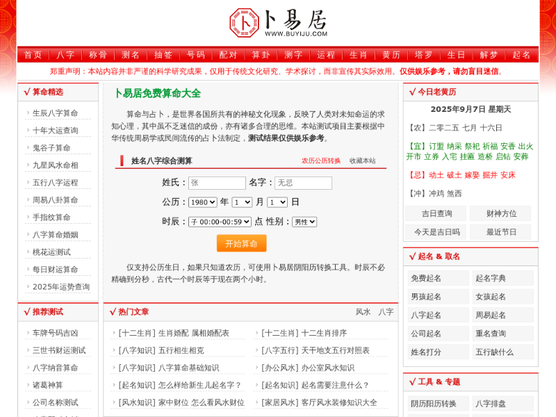Viewport: 556px width, 417px height.
Task: Click 收藏本站 to bookmark the site
Action: pyautogui.click(x=362, y=161)
